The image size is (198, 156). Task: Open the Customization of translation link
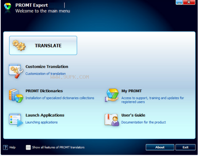(45, 74)
